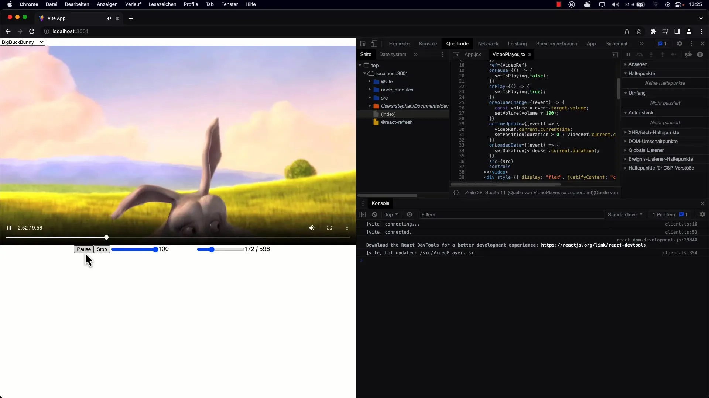Click the issues counter badge in DevTools toolbar
The image size is (709, 398).
[x=662, y=43]
